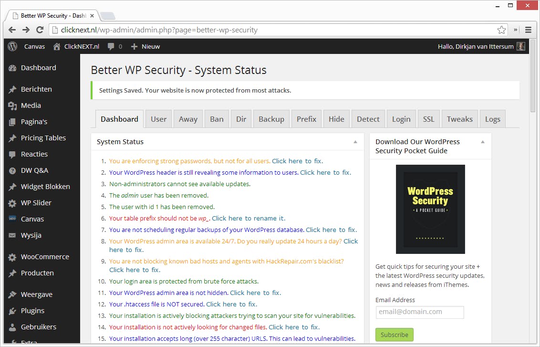Click the link to rename table prefix

[x=249, y=218]
